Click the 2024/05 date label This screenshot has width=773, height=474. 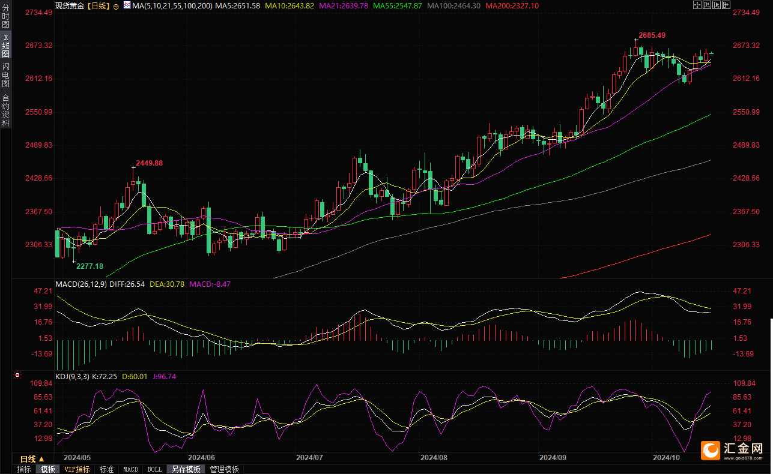click(76, 457)
